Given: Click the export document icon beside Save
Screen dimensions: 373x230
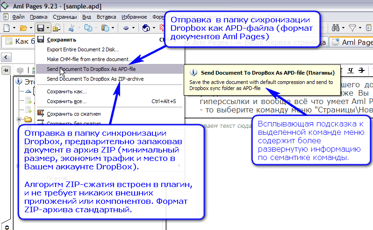Looking at the screenshot, I should coord(57,28).
